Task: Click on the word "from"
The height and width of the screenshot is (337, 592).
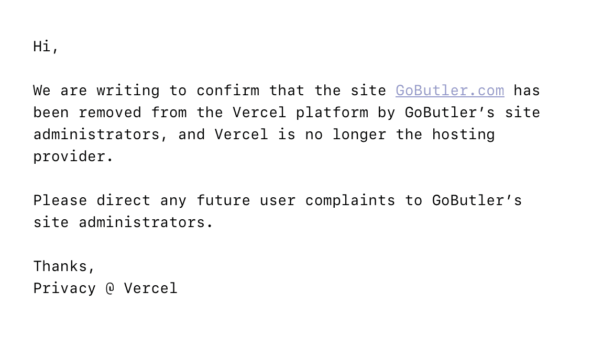Action: point(169,113)
